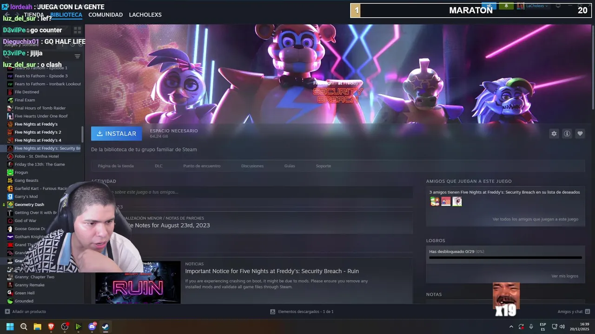Select Fobia - St. Dinfna Hotel icon

click(10, 156)
